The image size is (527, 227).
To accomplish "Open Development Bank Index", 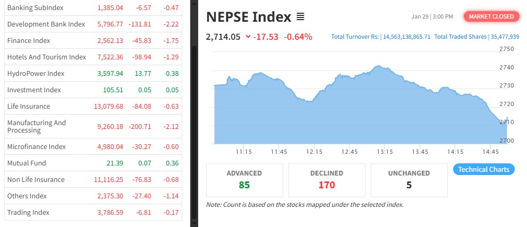I will pyautogui.click(x=46, y=24).
